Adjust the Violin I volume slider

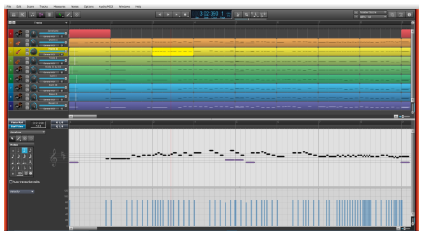point(52,42)
